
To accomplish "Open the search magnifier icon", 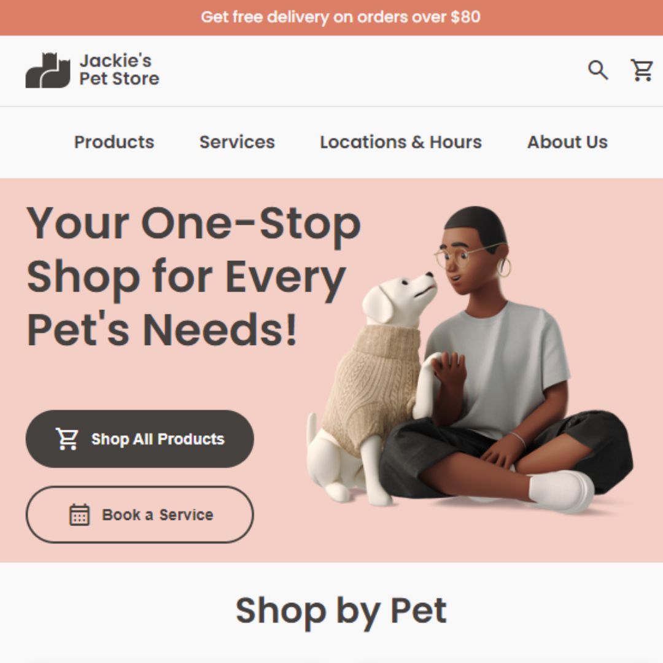I will coord(598,70).
